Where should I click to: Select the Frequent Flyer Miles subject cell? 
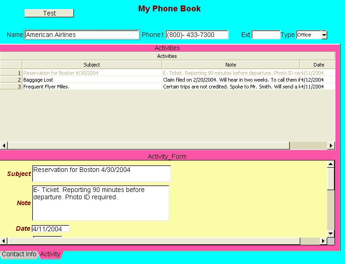pyautogui.click(x=92, y=87)
